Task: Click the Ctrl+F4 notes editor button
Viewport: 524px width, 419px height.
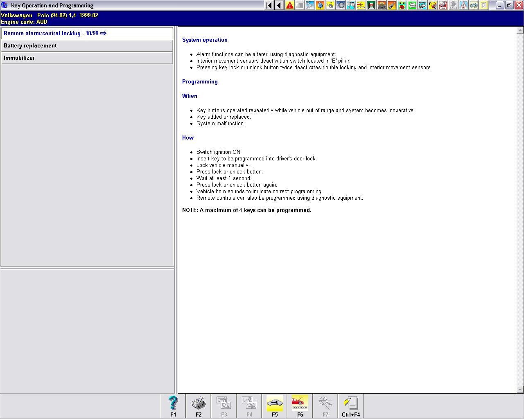Action: point(351,406)
